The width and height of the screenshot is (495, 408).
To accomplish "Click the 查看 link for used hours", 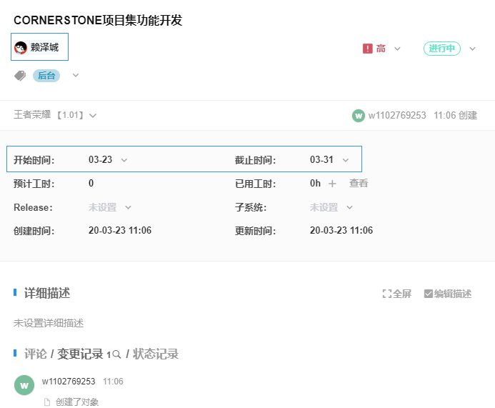I will coord(359,183).
